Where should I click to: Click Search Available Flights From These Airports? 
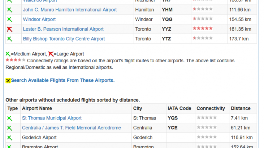coord(62,80)
